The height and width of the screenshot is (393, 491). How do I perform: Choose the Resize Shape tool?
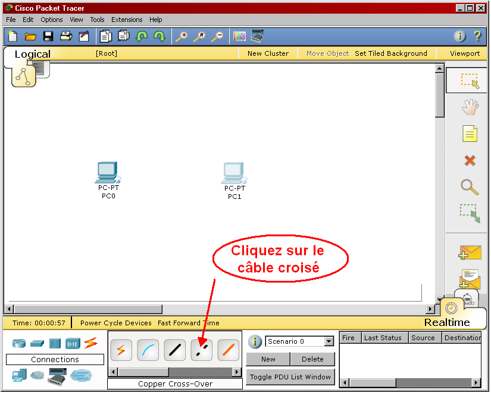[x=470, y=213]
